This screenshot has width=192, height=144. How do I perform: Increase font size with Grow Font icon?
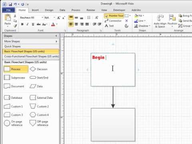tap(58, 18)
